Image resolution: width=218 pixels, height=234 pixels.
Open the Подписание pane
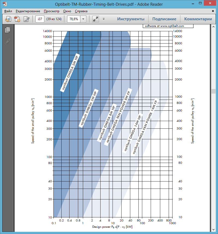point(164,19)
